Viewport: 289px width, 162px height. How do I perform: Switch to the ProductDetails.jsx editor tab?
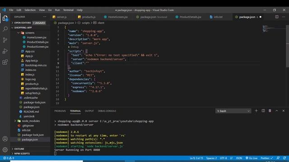(190, 17)
